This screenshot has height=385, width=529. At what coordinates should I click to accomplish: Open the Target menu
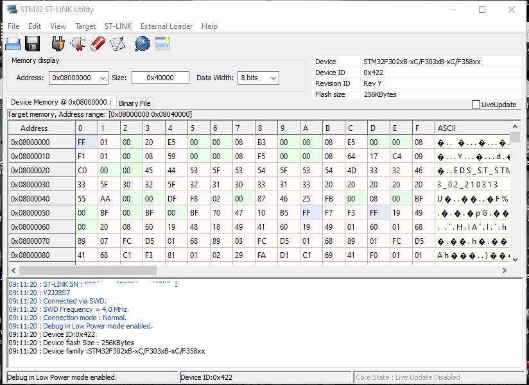pos(85,26)
